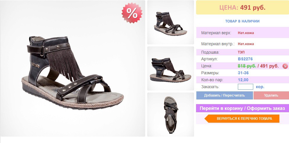The width and height of the screenshot is (289, 143).
Task: Click the Нат.кожа upper material value
Action: click(246, 33)
